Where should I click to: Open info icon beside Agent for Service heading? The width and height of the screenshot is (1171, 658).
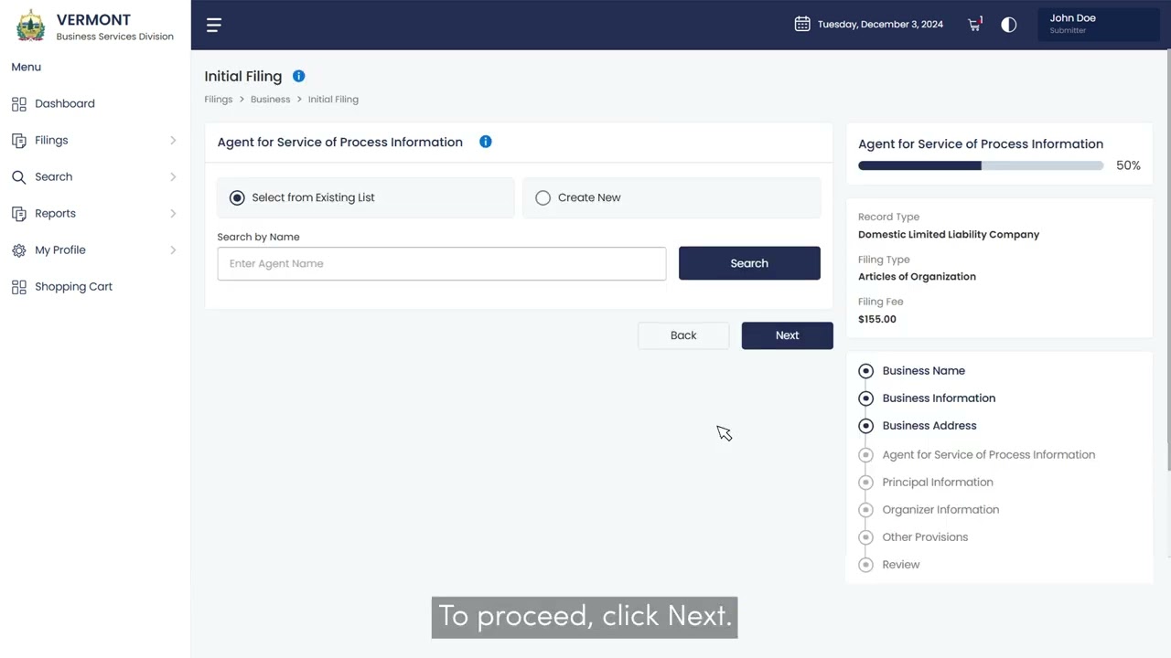coord(486,142)
